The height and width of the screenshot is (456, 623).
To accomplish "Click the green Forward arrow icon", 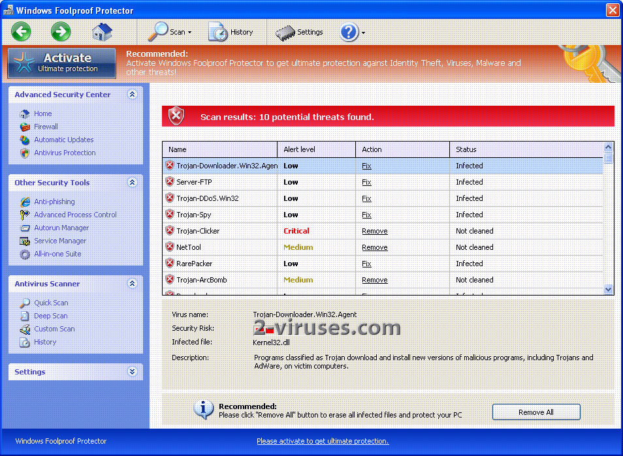I will pos(61,32).
